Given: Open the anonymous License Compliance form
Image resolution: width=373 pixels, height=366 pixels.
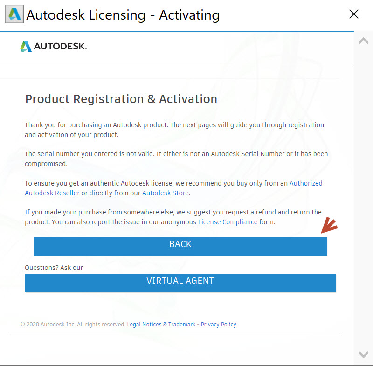Looking at the screenshot, I should pos(228,222).
